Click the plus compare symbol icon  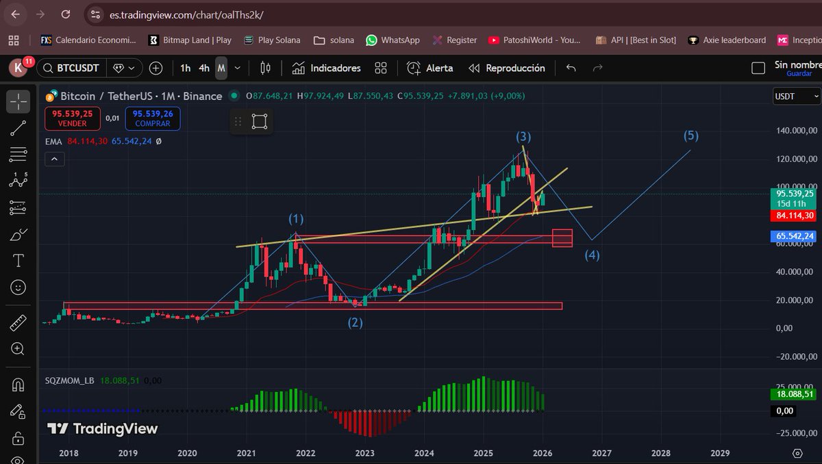click(x=155, y=68)
